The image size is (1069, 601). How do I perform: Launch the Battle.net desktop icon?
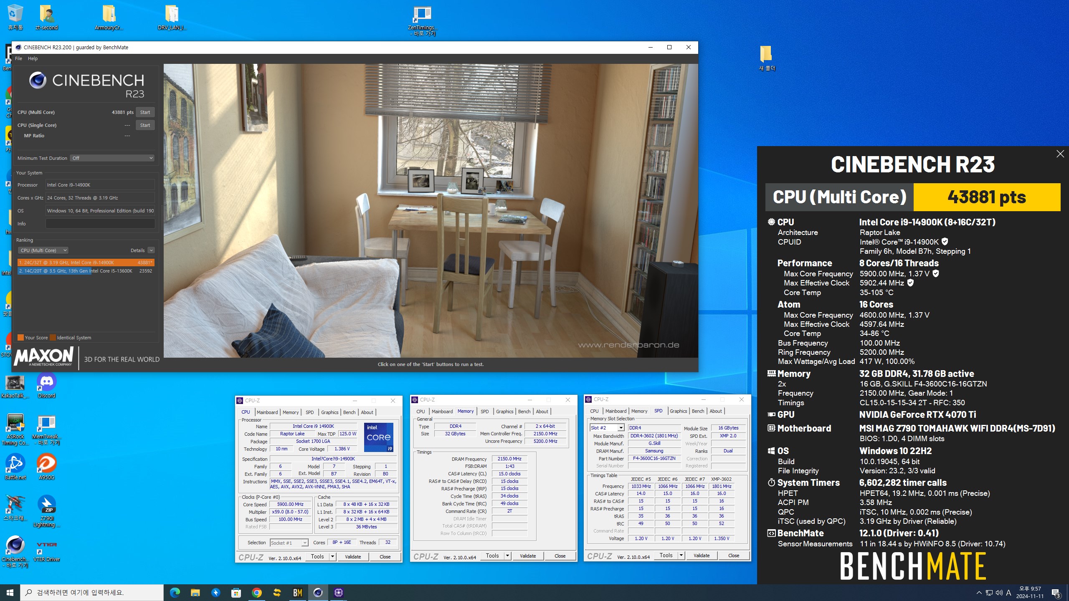pyautogui.click(x=15, y=467)
